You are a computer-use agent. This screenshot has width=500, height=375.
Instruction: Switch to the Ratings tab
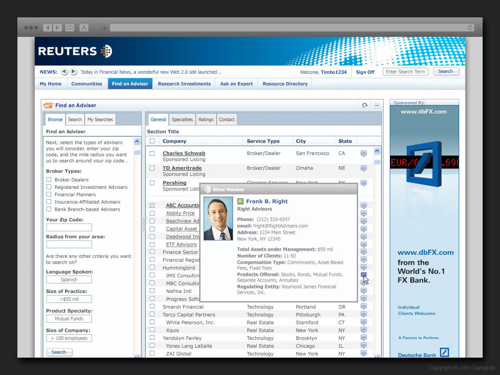(x=206, y=119)
